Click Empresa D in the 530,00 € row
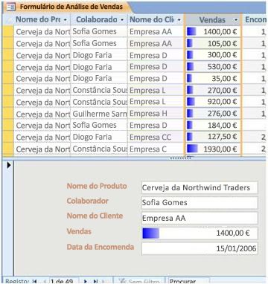Image resolution: width=268 pixels, height=284 pixels. tap(156, 67)
